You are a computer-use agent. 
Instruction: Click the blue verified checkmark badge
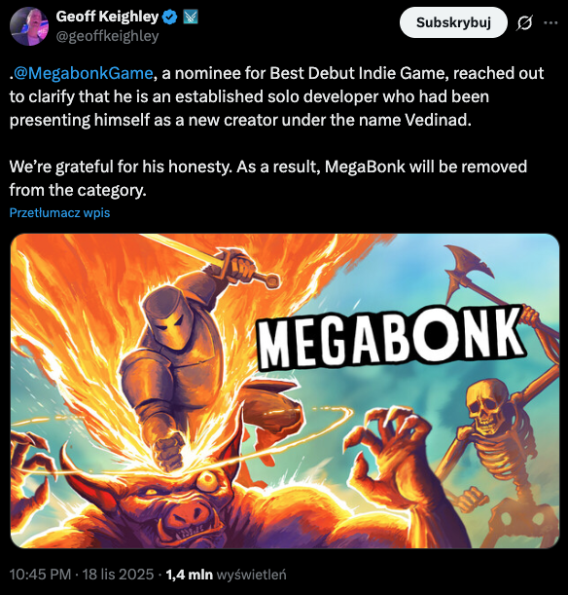(x=170, y=18)
